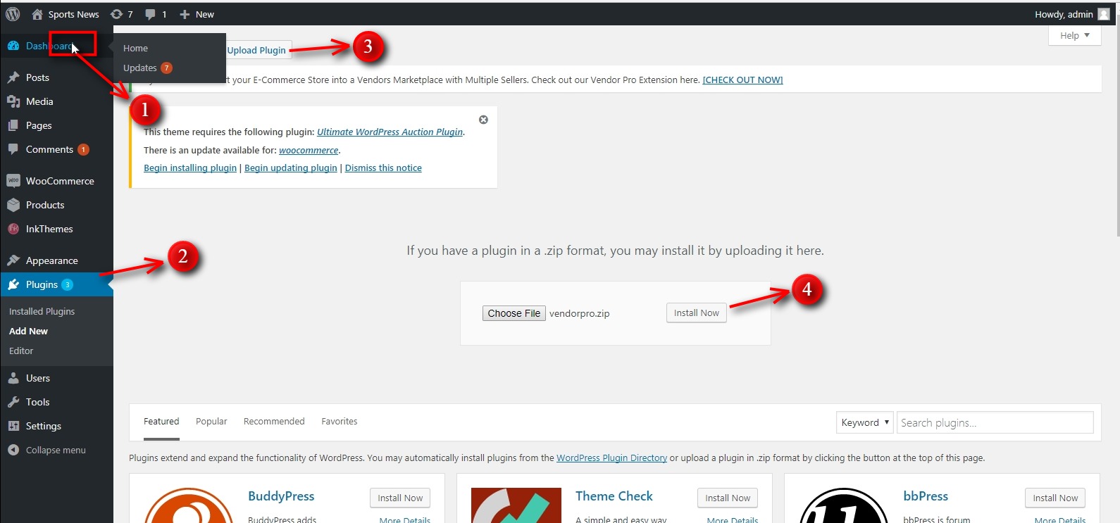
Task: Click the Theme Check plugin logo
Action: tap(516, 505)
